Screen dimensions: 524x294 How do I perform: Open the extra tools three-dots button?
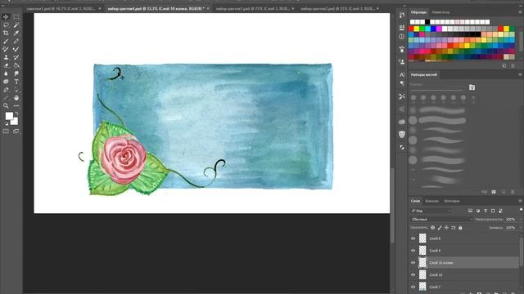tap(16, 106)
